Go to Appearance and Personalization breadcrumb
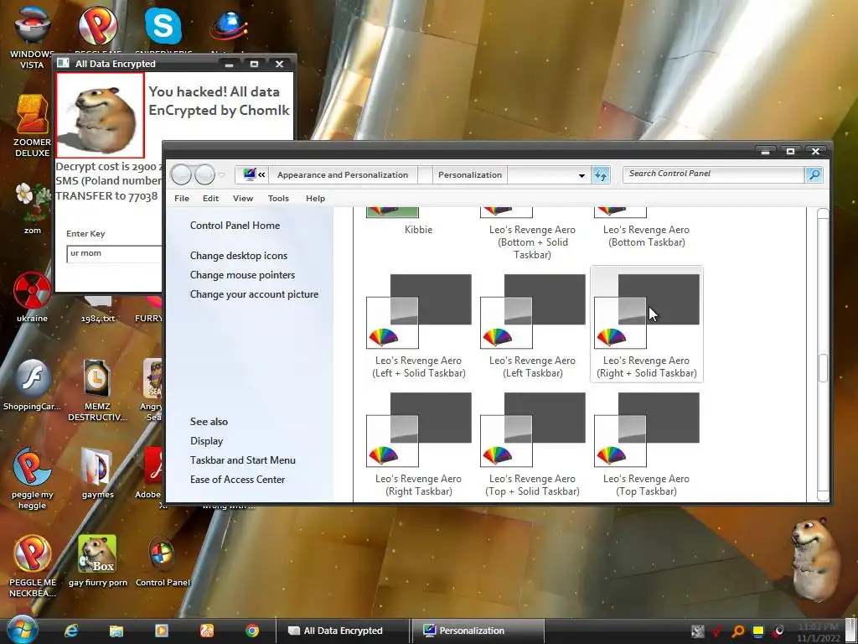Image resolution: width=858 pixels, height=644 pixels. point(343,175)
